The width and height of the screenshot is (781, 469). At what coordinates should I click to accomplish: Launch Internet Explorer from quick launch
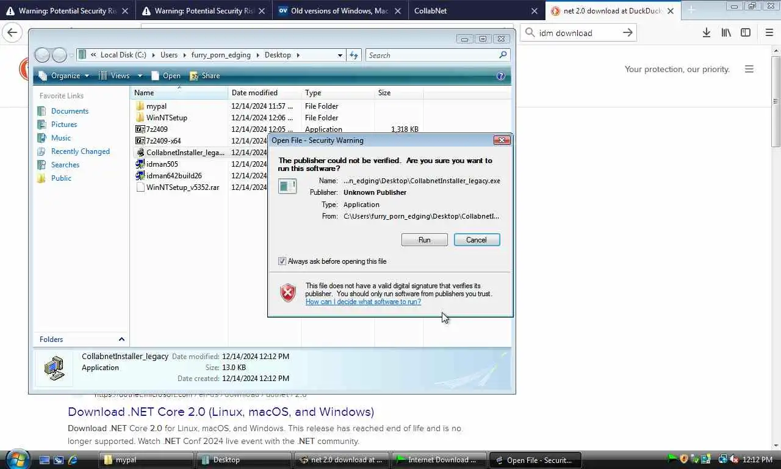click(73, 460)
